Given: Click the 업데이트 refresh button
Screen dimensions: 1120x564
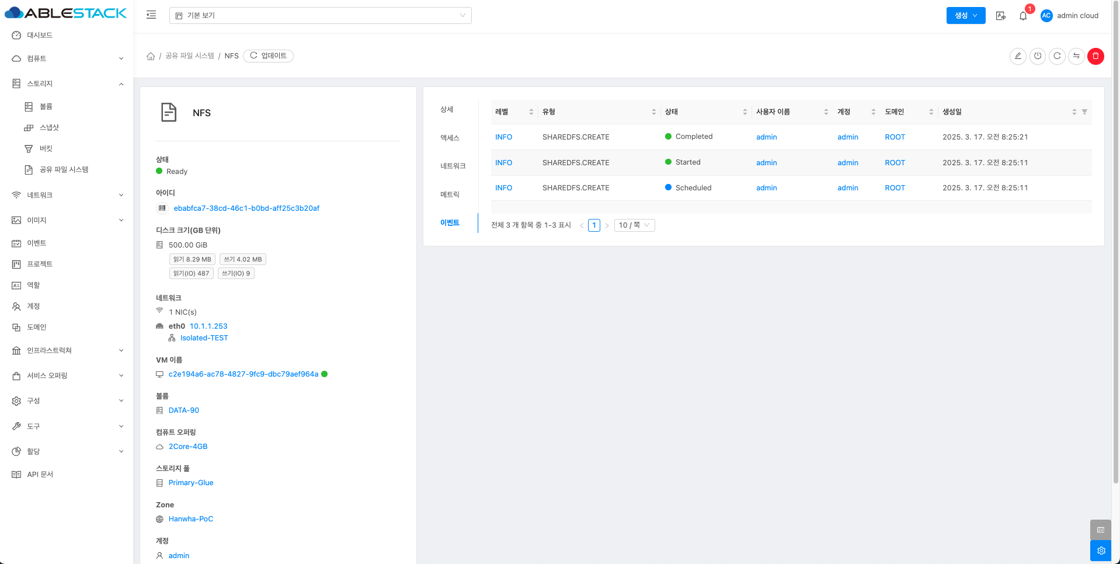Looking at the screenshot, I should point(269,56).
